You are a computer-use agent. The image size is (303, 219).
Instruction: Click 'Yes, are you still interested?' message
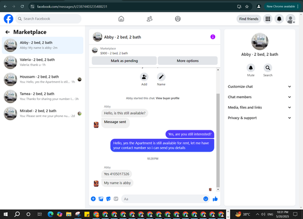point(190,134)
